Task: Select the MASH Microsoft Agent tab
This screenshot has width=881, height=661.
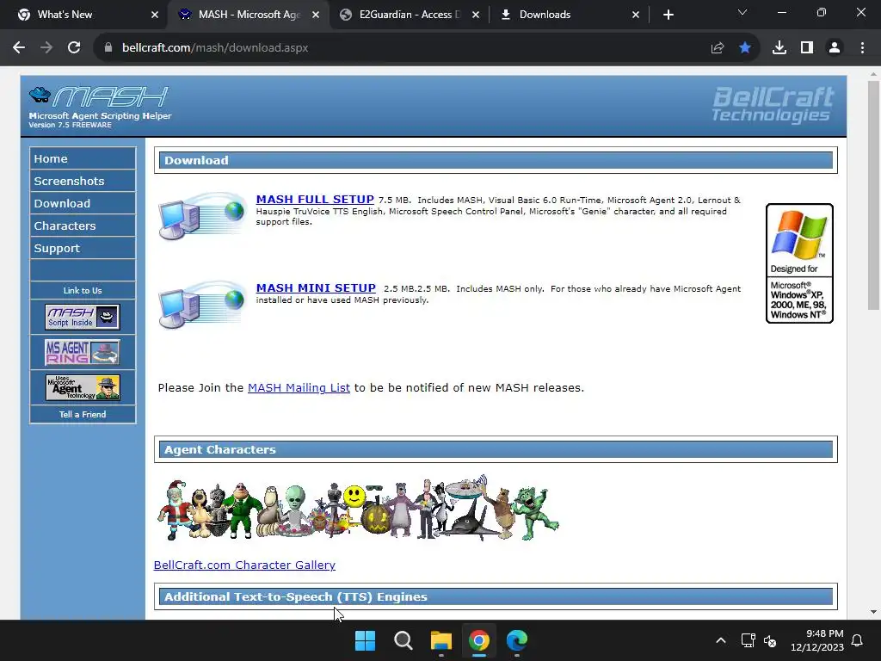Action: point(248,15)
